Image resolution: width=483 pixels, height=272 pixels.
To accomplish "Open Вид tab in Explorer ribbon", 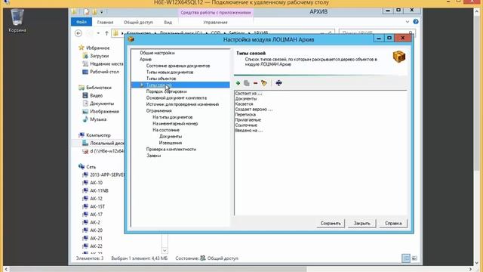I will pos(168,22).
